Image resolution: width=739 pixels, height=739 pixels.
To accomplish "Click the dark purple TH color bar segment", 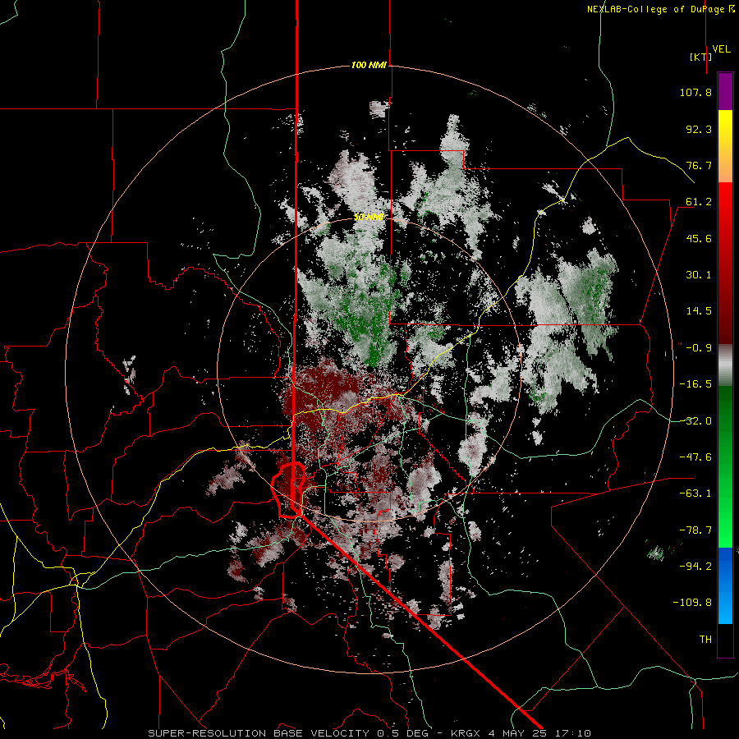I will [725, 640].
